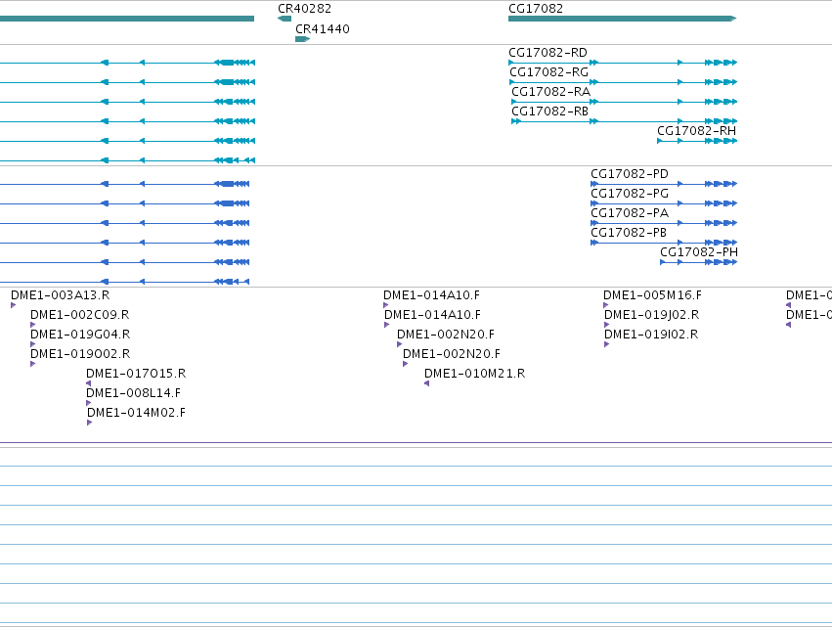Select the CG17082-PB label
Viewport: 832px width, 627px height.
629,233
